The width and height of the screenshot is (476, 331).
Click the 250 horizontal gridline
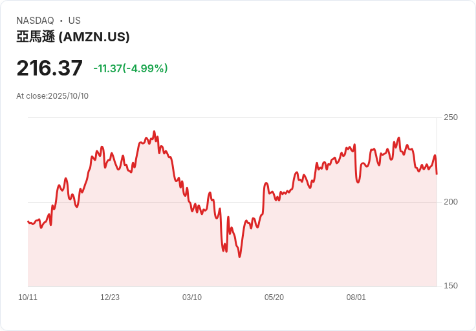pyautogui.click(x=259, y=117)
